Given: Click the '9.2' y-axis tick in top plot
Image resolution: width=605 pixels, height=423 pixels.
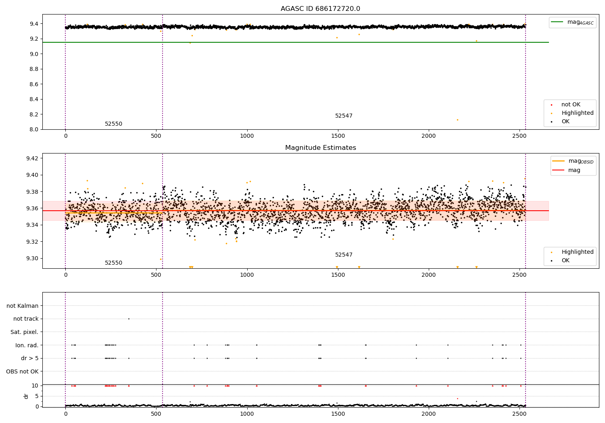Looking at the screenshot, I should [x=34, y=39].
